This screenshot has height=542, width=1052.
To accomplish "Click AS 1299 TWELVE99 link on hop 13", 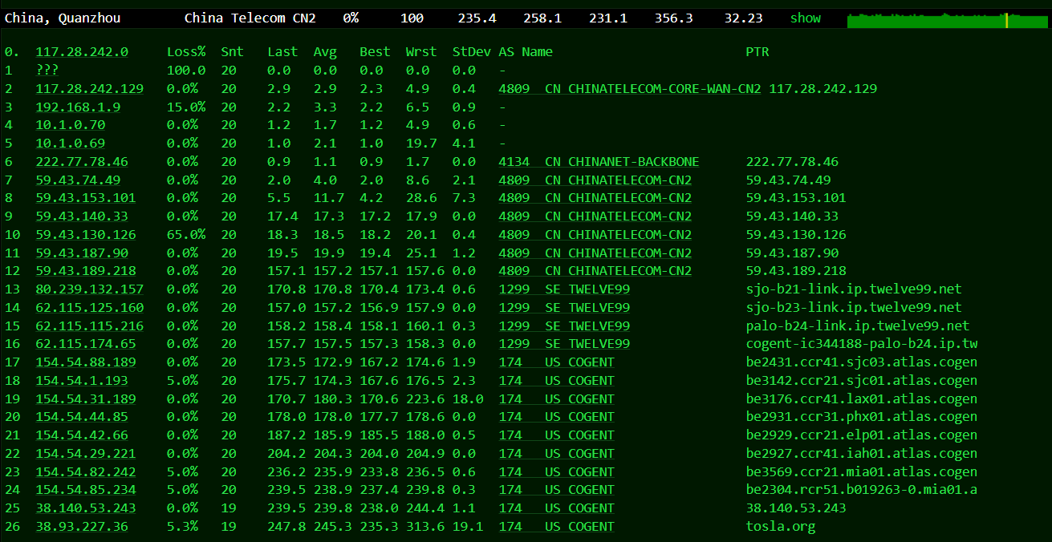I will tap(564, 289).
